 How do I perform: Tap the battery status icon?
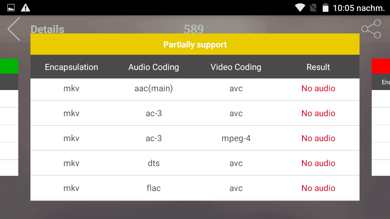click(x=325, y=8)
